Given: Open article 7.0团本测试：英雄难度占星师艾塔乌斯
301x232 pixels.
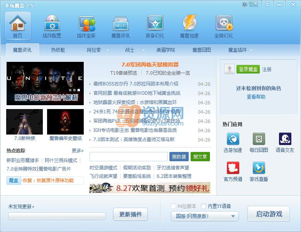Looking at the screenshot, I should point(134,140).
